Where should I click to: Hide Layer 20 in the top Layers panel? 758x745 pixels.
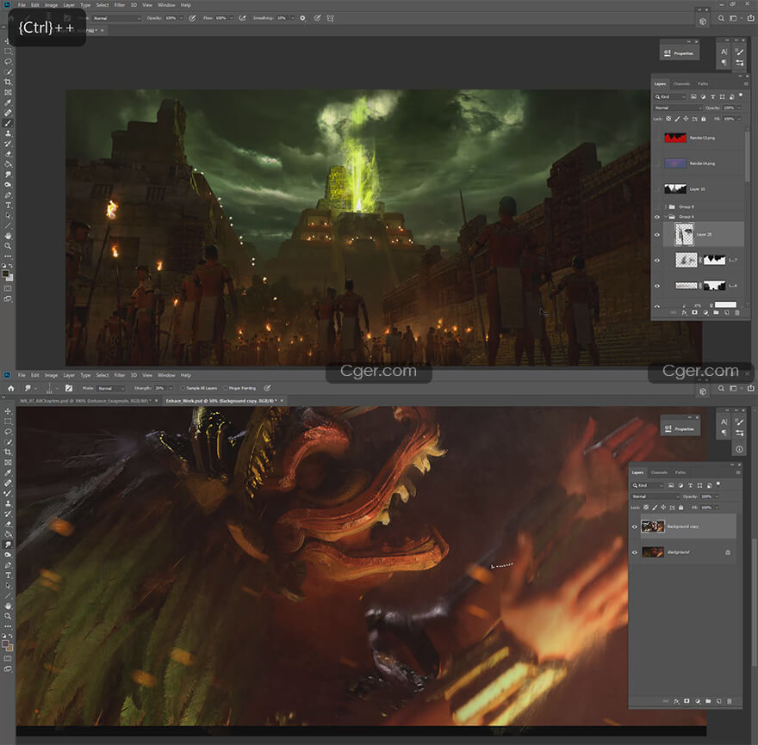(657, 235)
